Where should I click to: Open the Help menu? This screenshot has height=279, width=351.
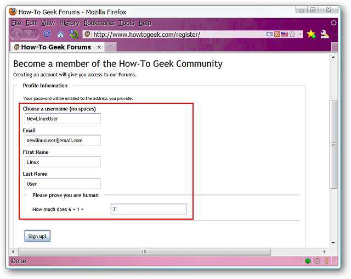145,23
